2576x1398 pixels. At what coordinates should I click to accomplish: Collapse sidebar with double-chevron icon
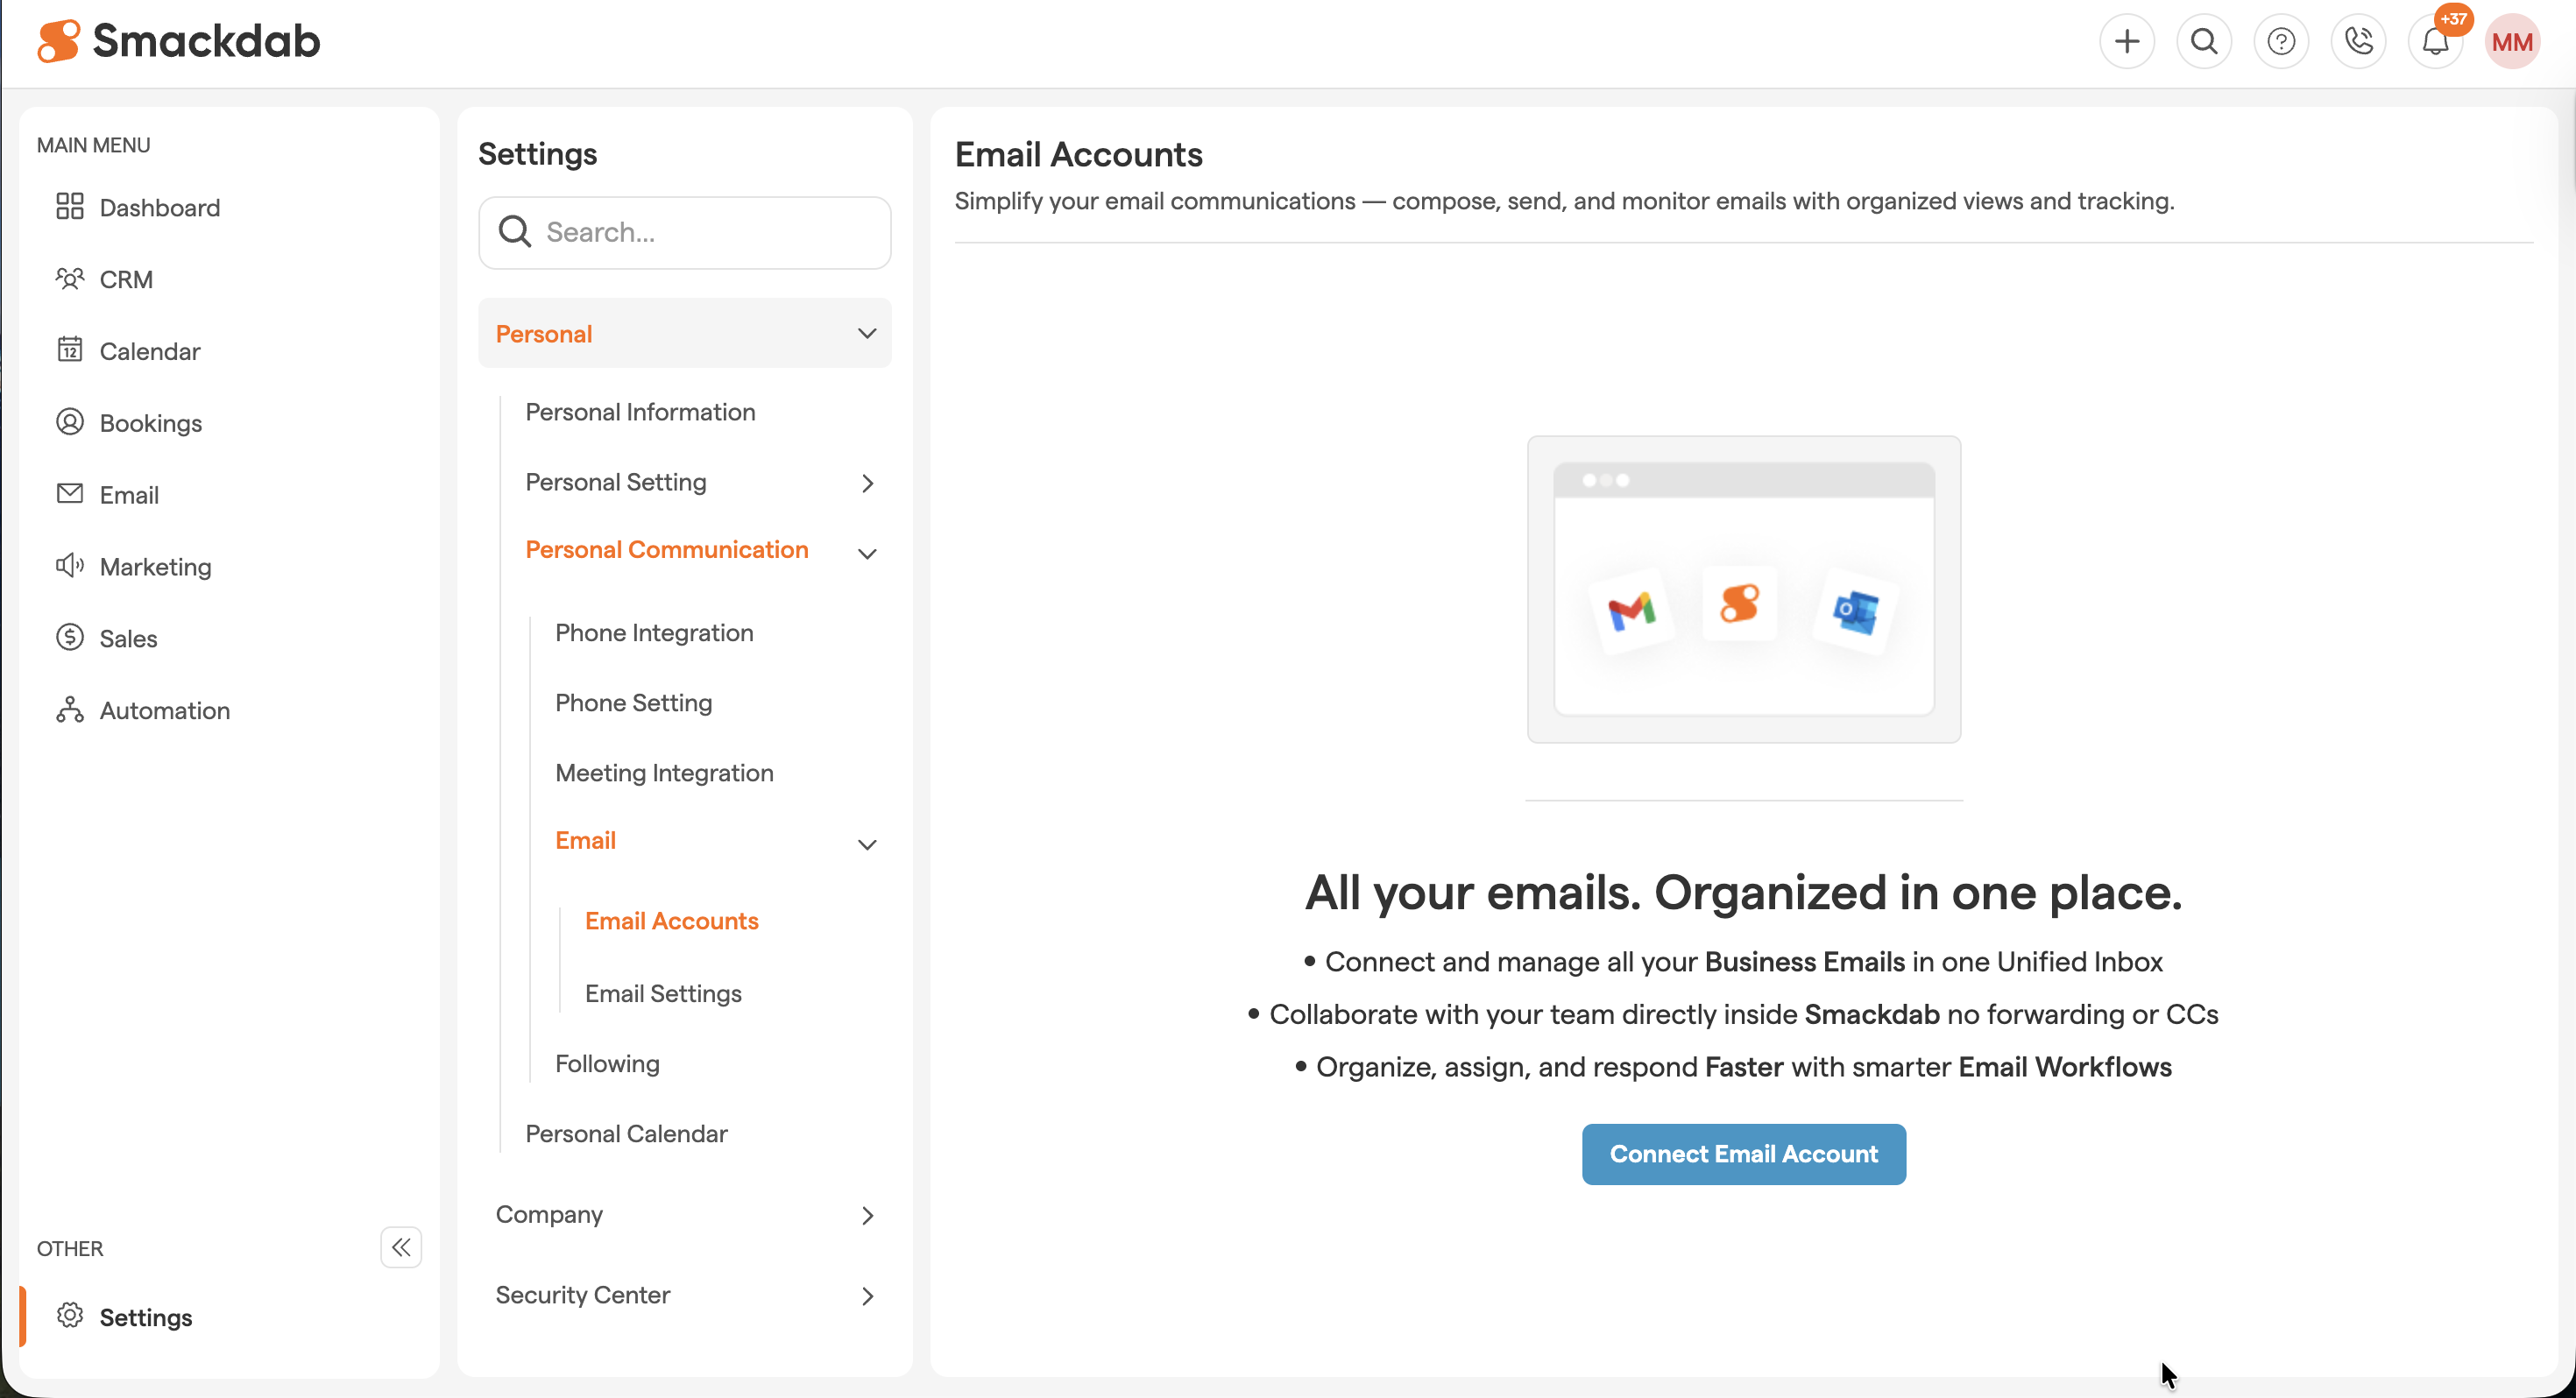(401, 1247)
